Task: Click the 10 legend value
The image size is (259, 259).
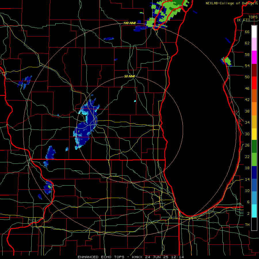Action: pyautogui.click(x=247, y=191)
